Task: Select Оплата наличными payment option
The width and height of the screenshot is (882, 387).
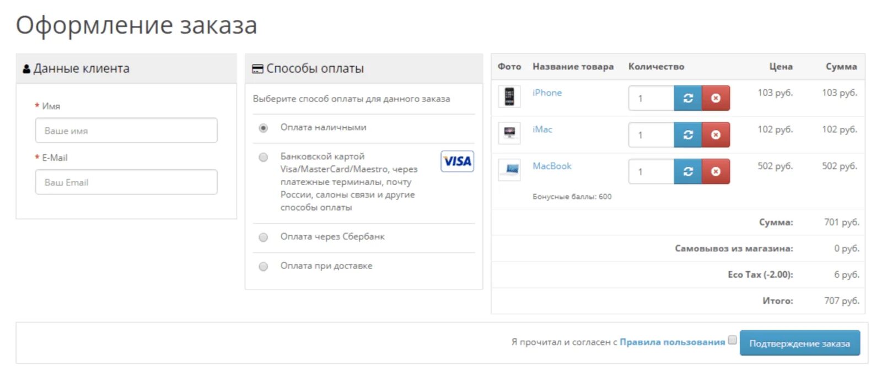Action: (x=263, y=128)
